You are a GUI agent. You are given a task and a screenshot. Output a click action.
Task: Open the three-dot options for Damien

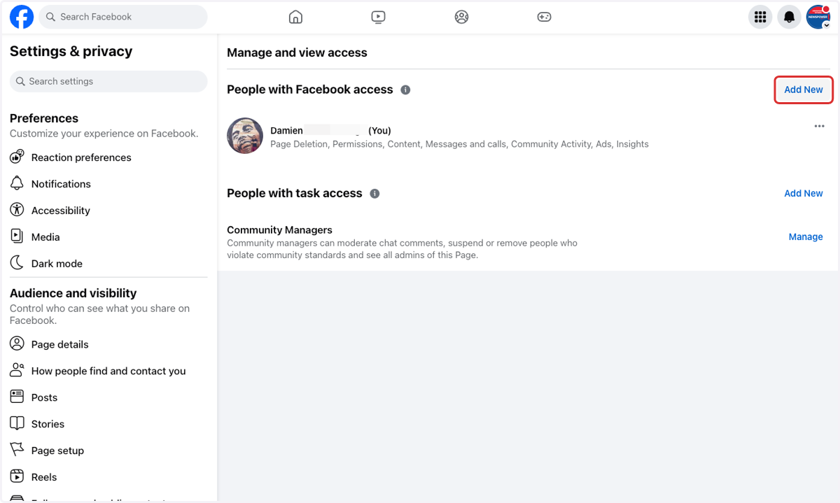point(819,127)
